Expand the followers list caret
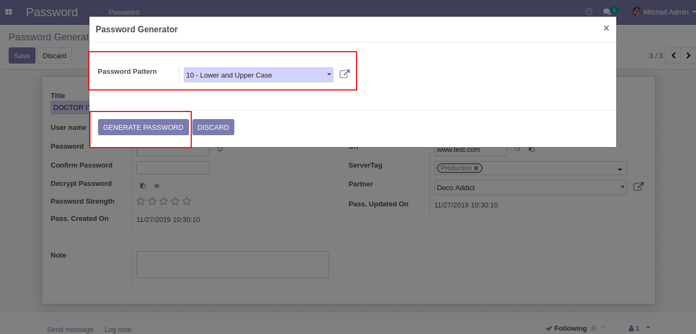This screenshot has width=696, height=334. tap(648, 328)
